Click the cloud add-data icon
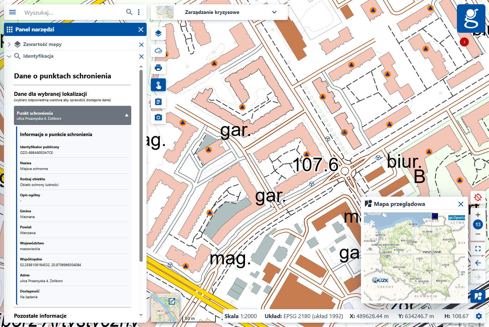489x327 pixels. (158, 51)
